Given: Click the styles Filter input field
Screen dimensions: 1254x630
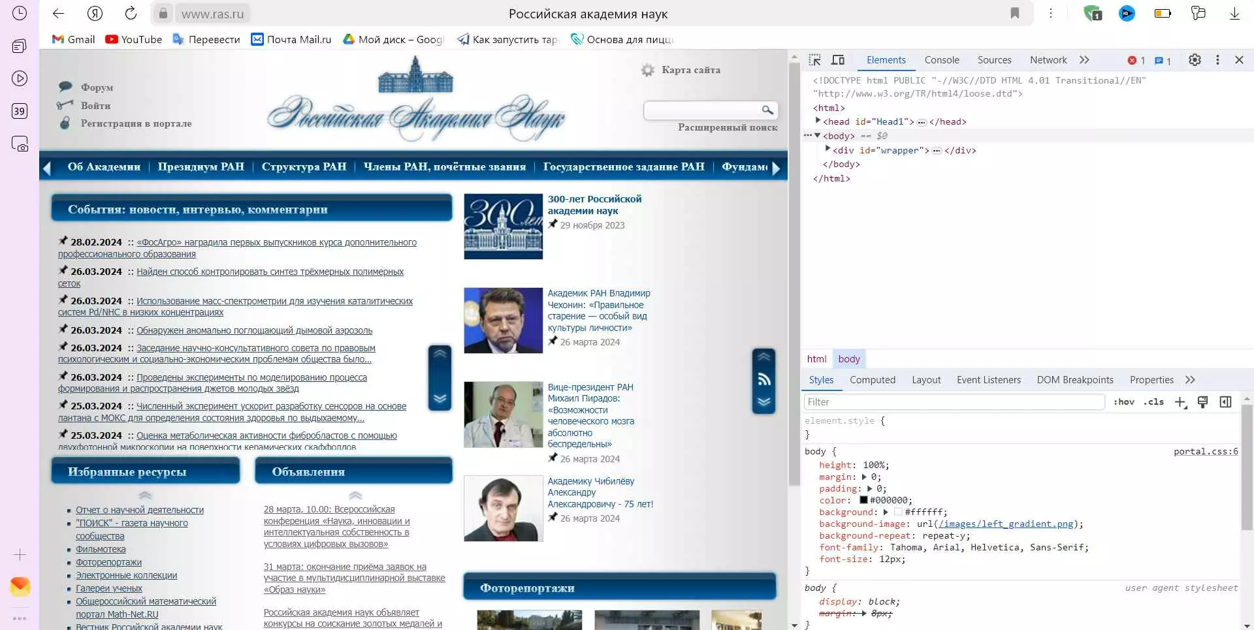Looking at the screenshot, I should tap(954, 402).
